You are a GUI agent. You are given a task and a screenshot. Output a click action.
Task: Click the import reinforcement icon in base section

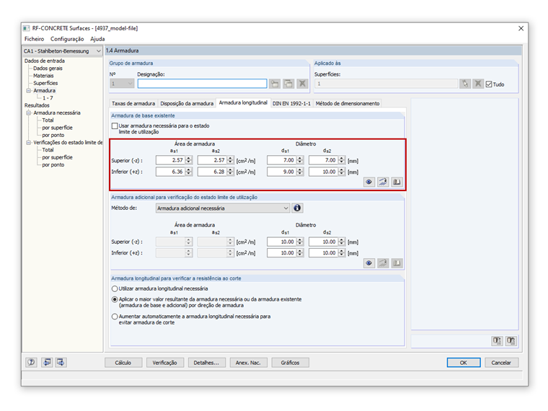pos(383,182)
